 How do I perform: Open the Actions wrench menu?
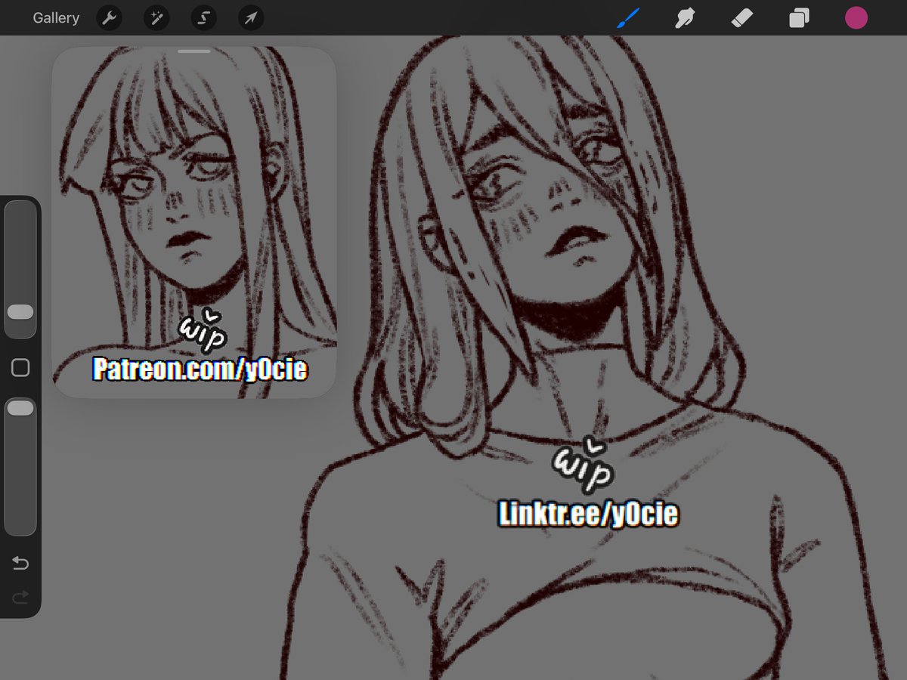[110, 18]
